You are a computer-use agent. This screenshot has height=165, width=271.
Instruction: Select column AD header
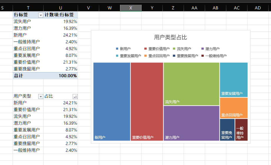tap(258, 8)
